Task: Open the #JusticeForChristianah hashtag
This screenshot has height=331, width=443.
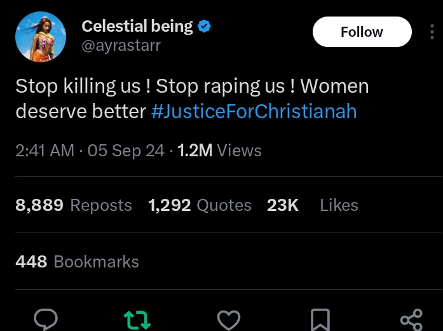Action: click(254, 112)
